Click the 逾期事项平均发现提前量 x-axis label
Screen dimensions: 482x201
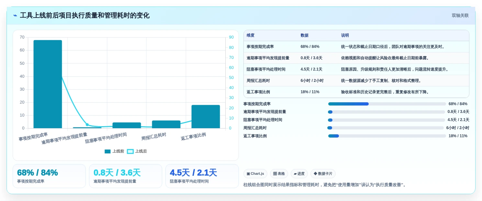tap(64, 139)
